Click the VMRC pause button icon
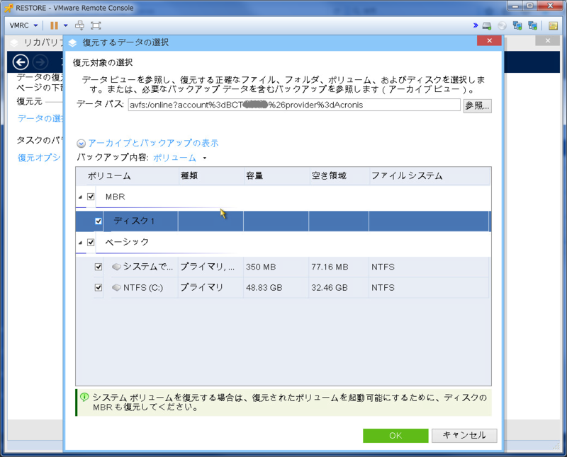The height and width of the screenshot is (457, 567). [x=54, y=25]
